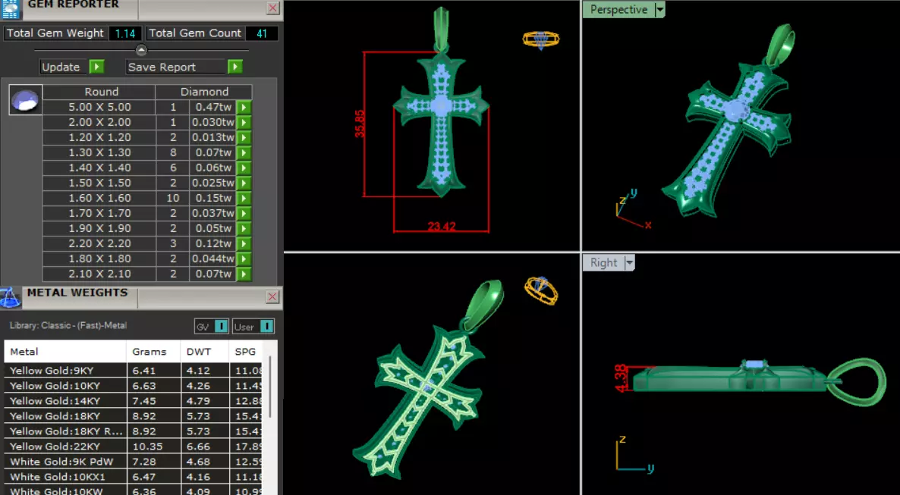Select the Yellow Gold:22KY row

tap(133, 446)
